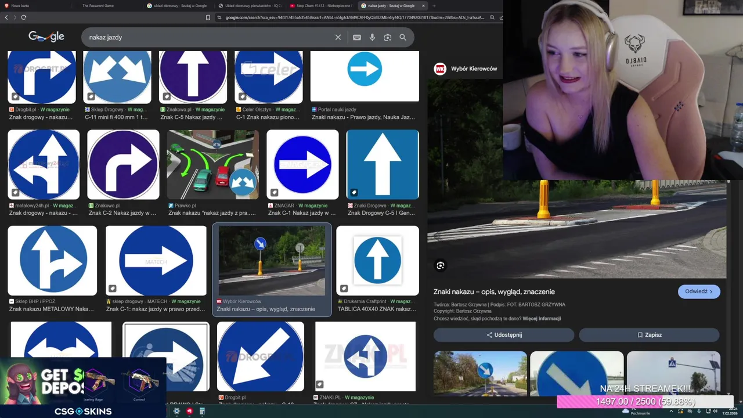Switch to 'Układ okresowy pierwiastków' tab
This screenshot has height=418, width=743.
pyautogui.click(x=250, y=6)
